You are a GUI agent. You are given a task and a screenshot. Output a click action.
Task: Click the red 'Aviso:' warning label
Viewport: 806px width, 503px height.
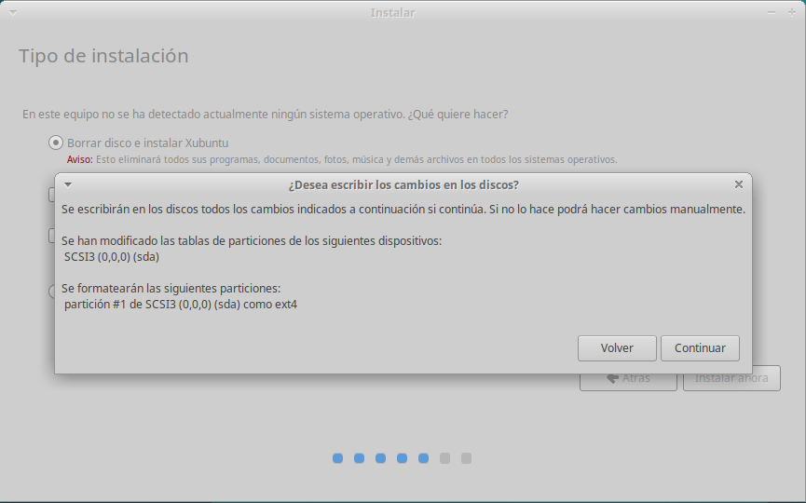tap(80, 160)
